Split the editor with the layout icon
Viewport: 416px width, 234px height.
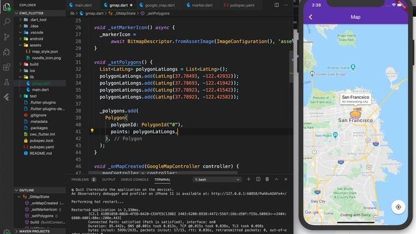(x=277, y=5)
